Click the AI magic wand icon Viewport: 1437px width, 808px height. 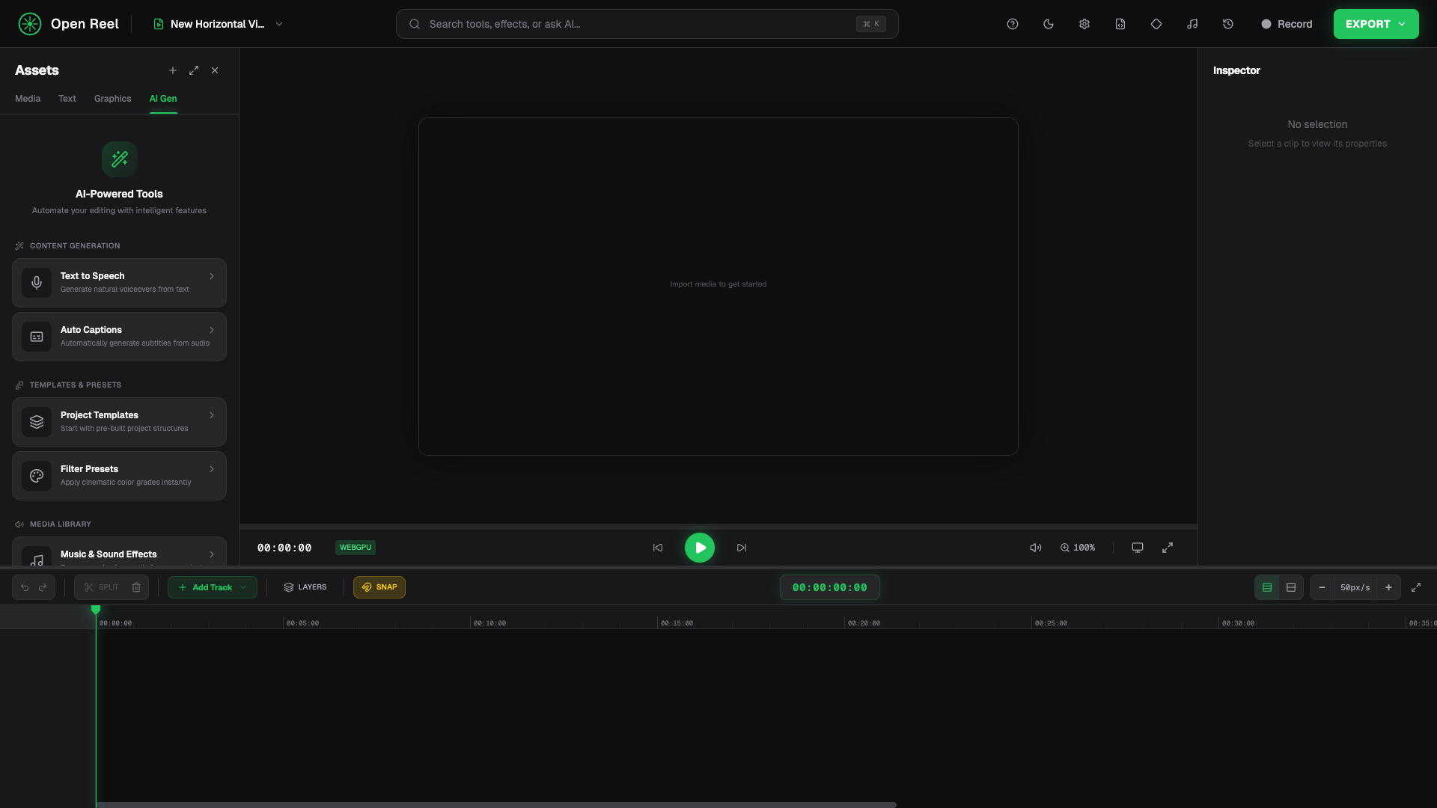(x=120, y=159)
